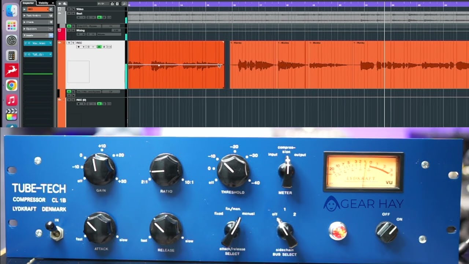Click the edit channel 'e' icon on the Inspector REC header
The image size is (469, 264).
(x=51, y=9)
